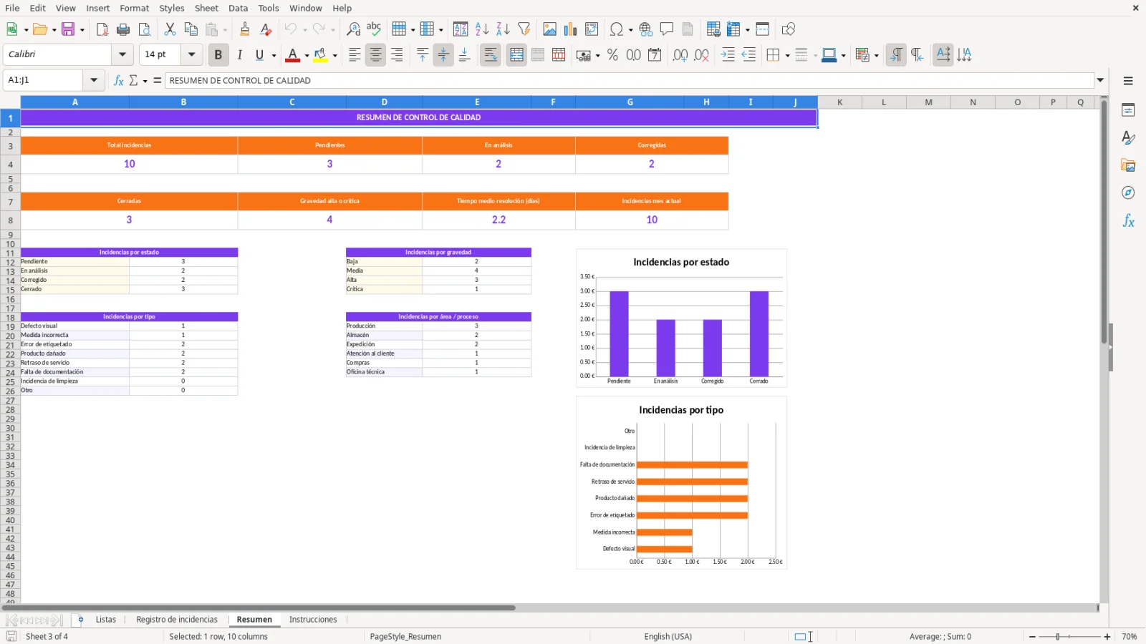Open the Data menu

238,8
